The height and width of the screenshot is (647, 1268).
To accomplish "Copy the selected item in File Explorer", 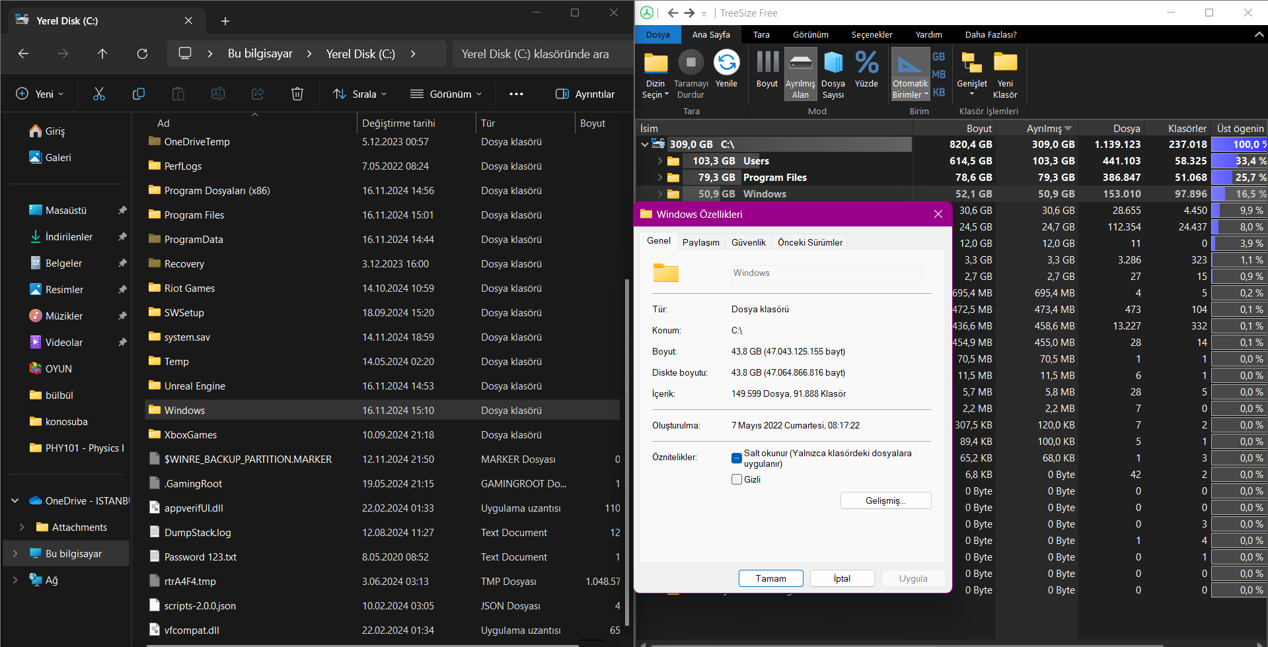I will point(139,94).
